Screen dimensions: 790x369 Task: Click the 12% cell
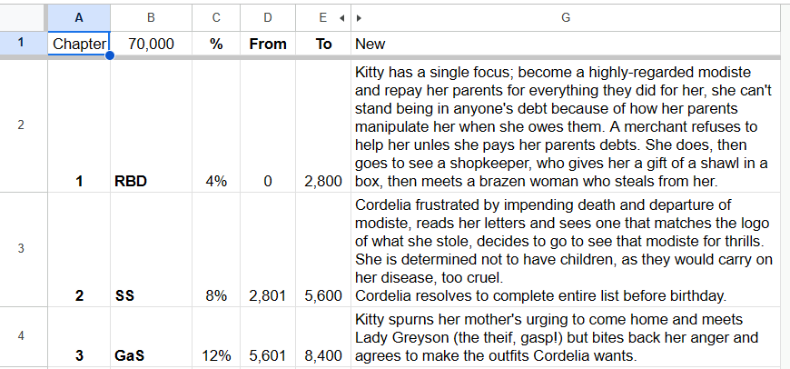[x=216, y=337]
